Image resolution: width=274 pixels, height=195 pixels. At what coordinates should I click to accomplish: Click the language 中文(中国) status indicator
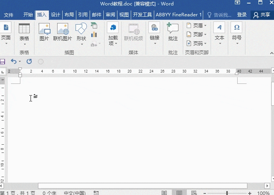click(75, 193)
